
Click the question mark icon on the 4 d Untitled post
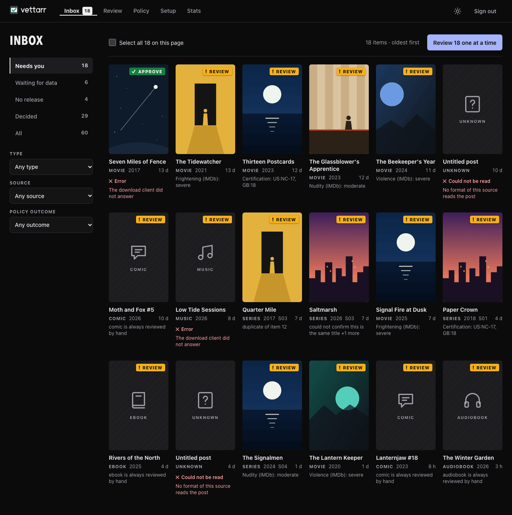click(205, 400)
